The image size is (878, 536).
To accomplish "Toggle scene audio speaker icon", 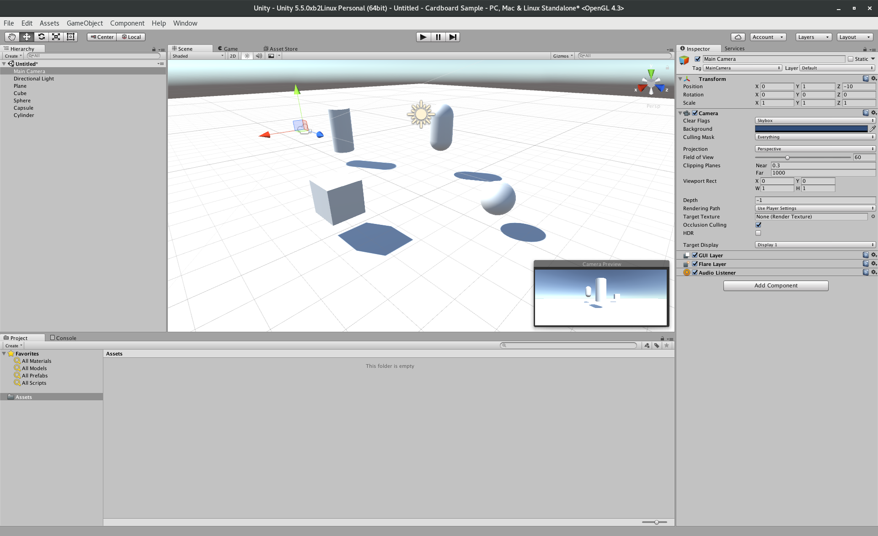I will tap(259, 56).
